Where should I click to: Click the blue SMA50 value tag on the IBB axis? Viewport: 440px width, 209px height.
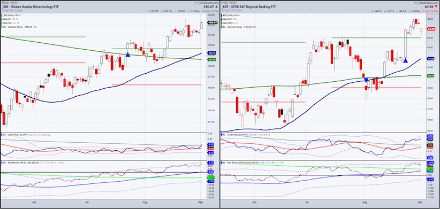211,53
